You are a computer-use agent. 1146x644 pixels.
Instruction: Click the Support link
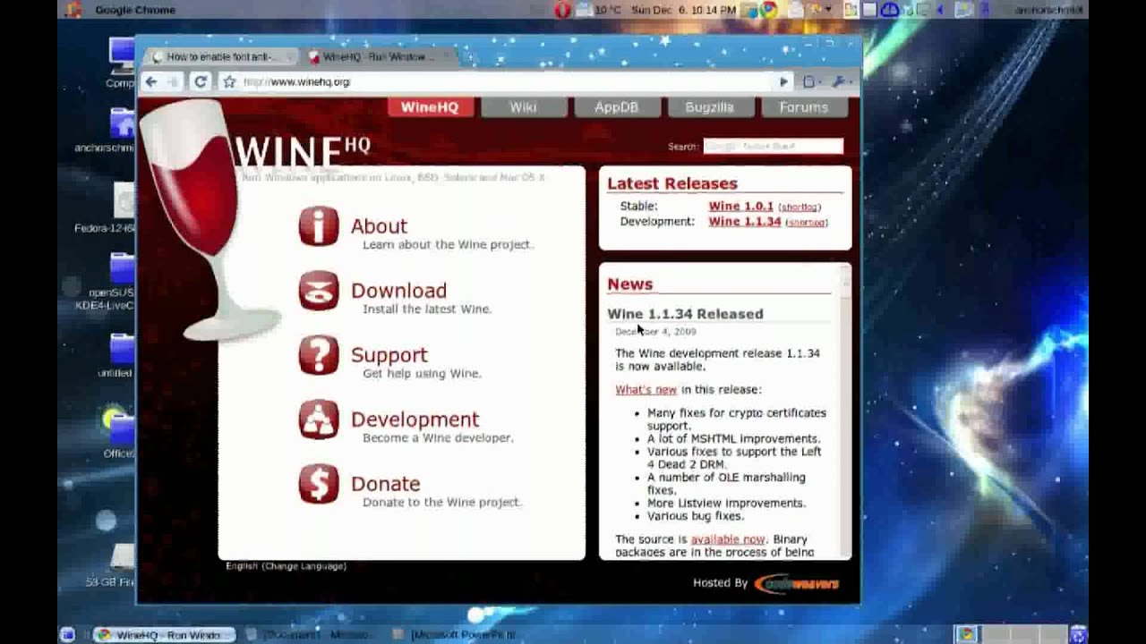(x=389, y=355)
